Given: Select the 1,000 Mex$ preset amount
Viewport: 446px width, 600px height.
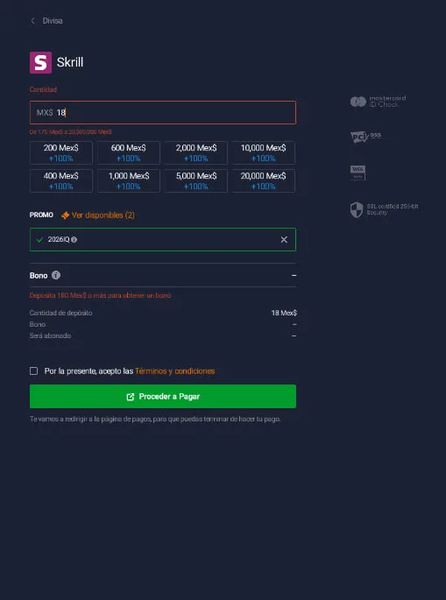Looking at the screenshot, I should click(x=128, y=180).
